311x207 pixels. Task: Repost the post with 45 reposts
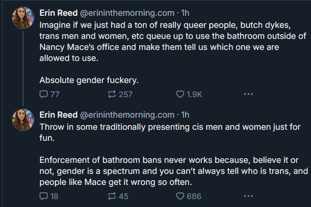click(118, 196)
